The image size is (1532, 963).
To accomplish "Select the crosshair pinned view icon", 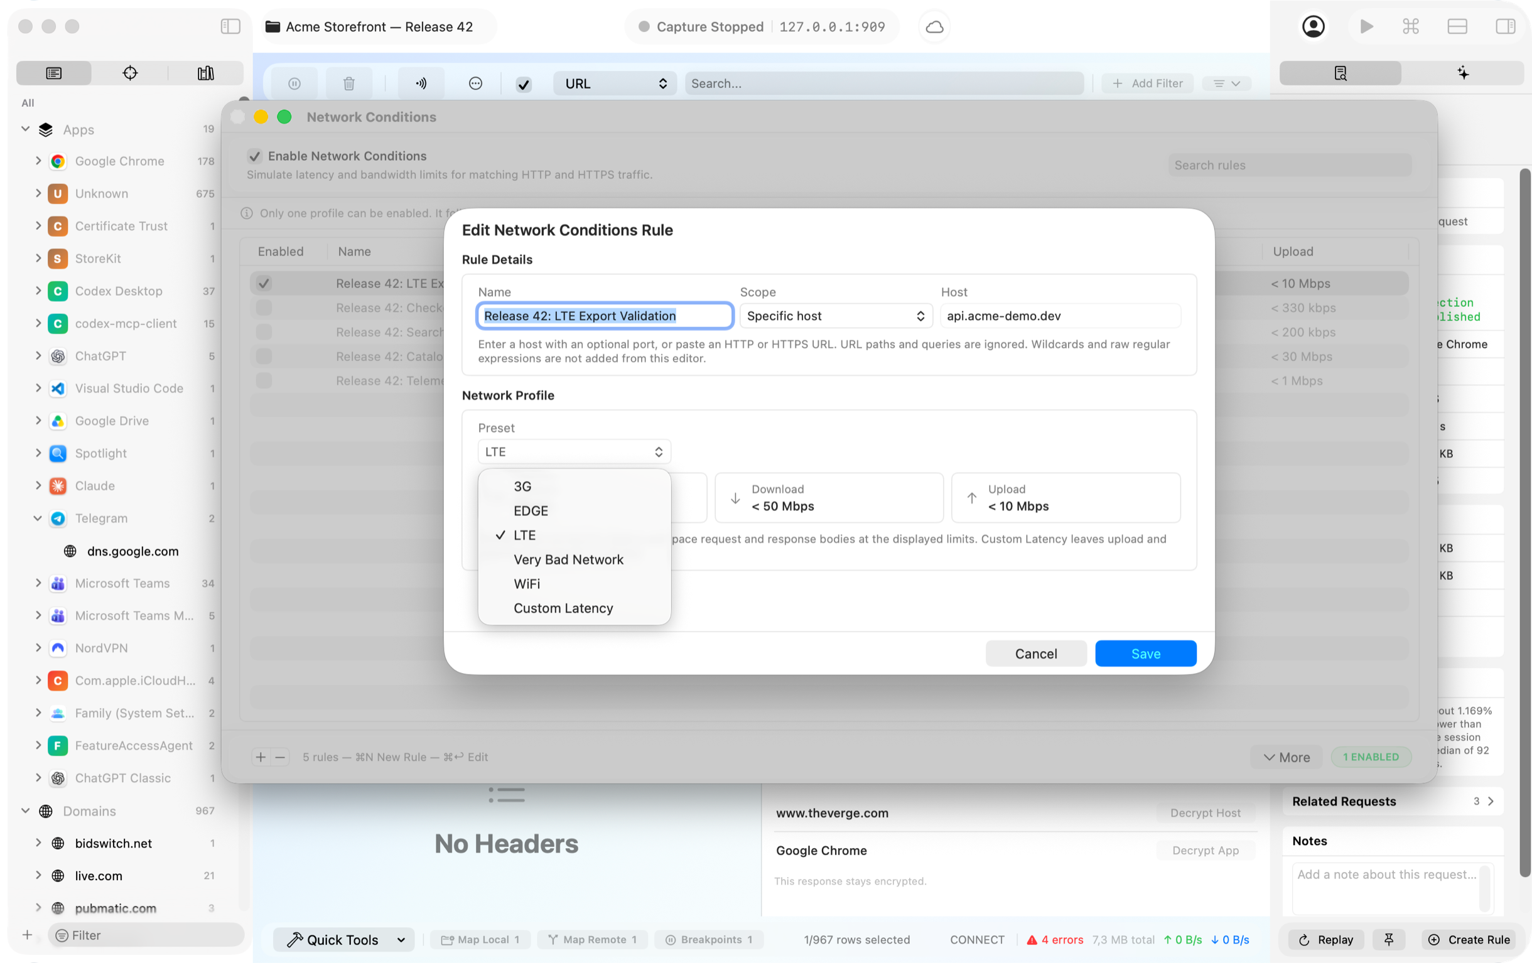I will click(130, 73).
